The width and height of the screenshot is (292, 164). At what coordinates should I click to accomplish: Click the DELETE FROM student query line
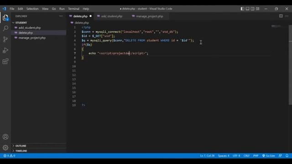138,41
